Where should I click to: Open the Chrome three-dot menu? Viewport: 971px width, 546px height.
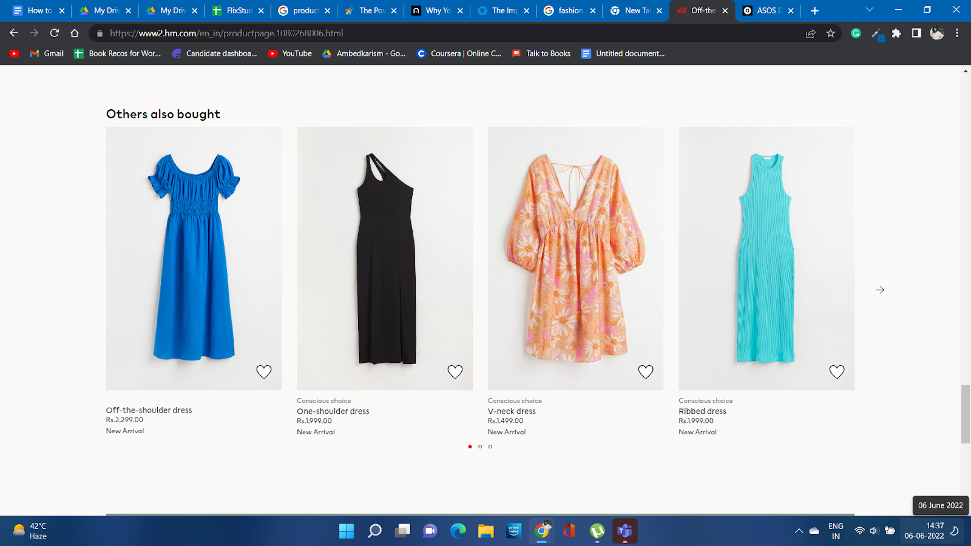click(957, 33)
